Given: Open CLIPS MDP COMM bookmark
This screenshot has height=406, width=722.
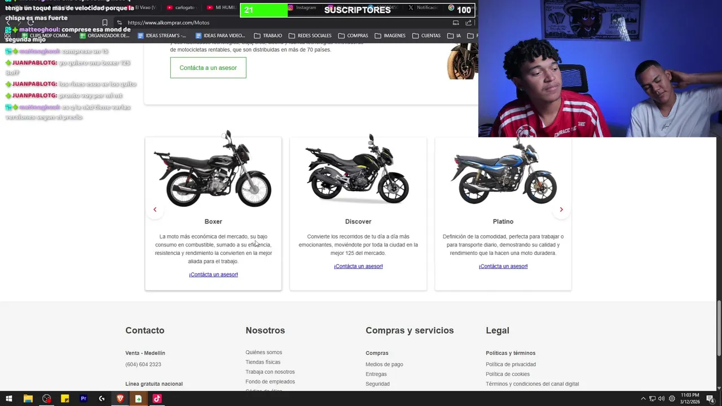Looking at the screenshot, I should coord(46,36).
